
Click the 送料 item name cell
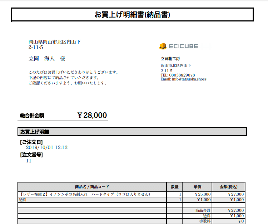point(92,200)
